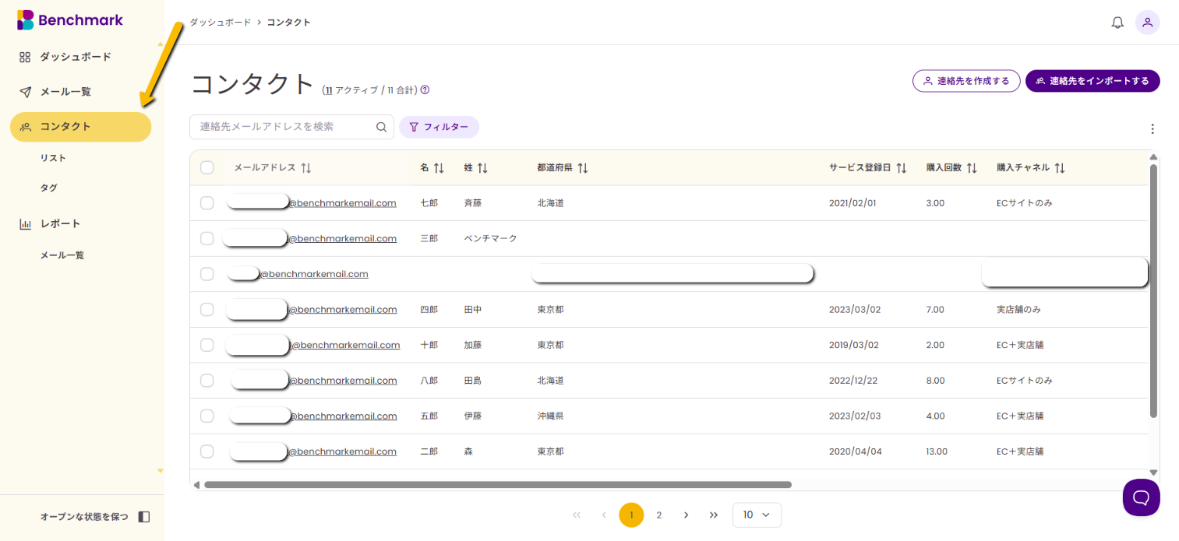This screenshot has height=541, width=1179.
Task: Open the user profile avatar menu
Action: coord(1147,23)
